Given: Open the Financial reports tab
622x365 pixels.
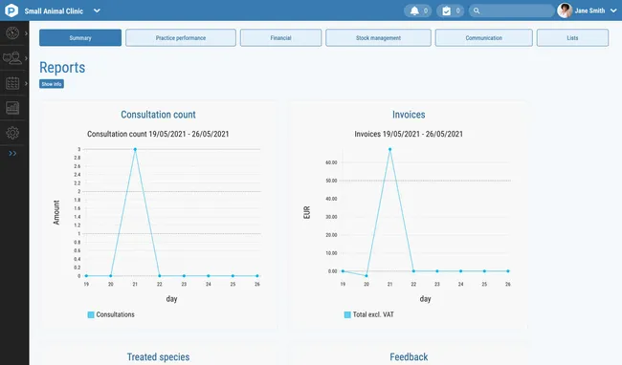Looking at the screenshot, I should point(280,37).
